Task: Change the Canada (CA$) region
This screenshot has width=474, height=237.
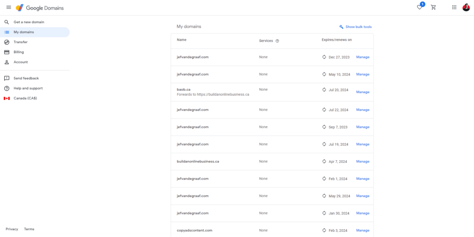Action: [x=35, y=98]
